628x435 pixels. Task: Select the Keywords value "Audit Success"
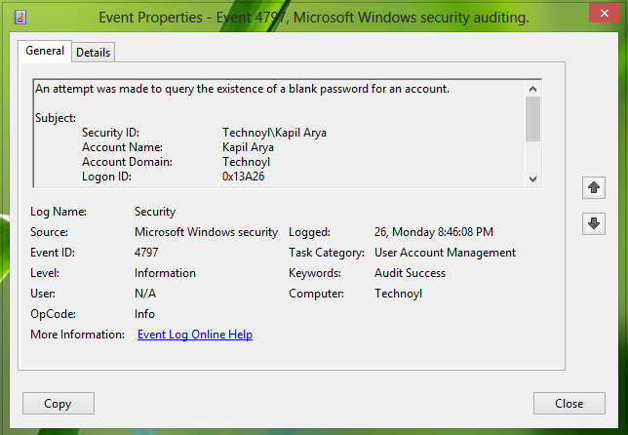click(410, 273)
